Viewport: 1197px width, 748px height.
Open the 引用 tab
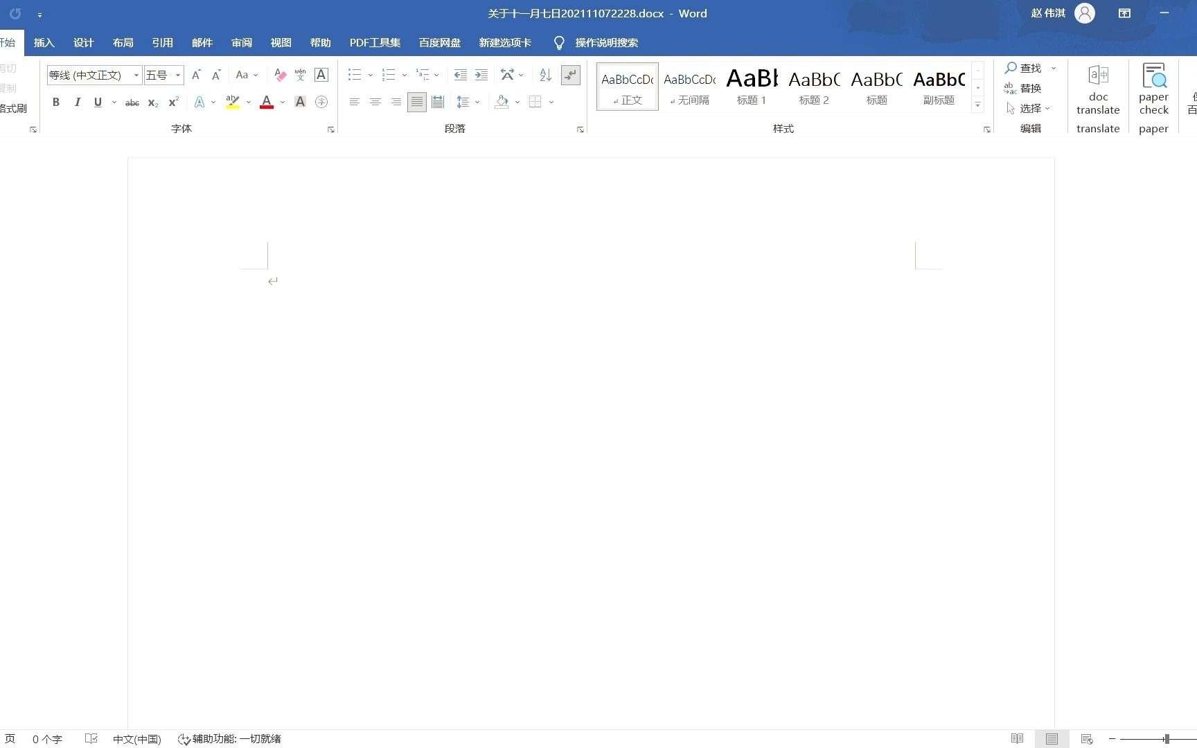[x=162, y=43]
